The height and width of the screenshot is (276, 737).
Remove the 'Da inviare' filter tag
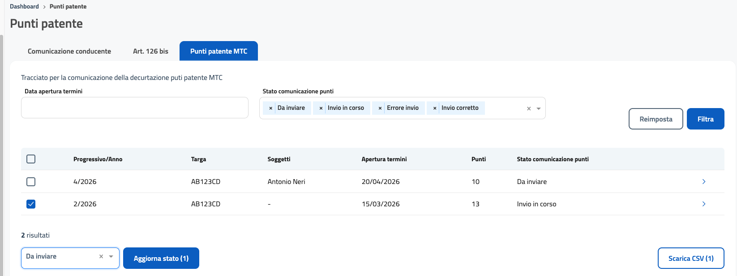point(270,108)
